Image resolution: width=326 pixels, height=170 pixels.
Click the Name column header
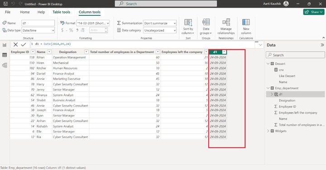(41, 52)
